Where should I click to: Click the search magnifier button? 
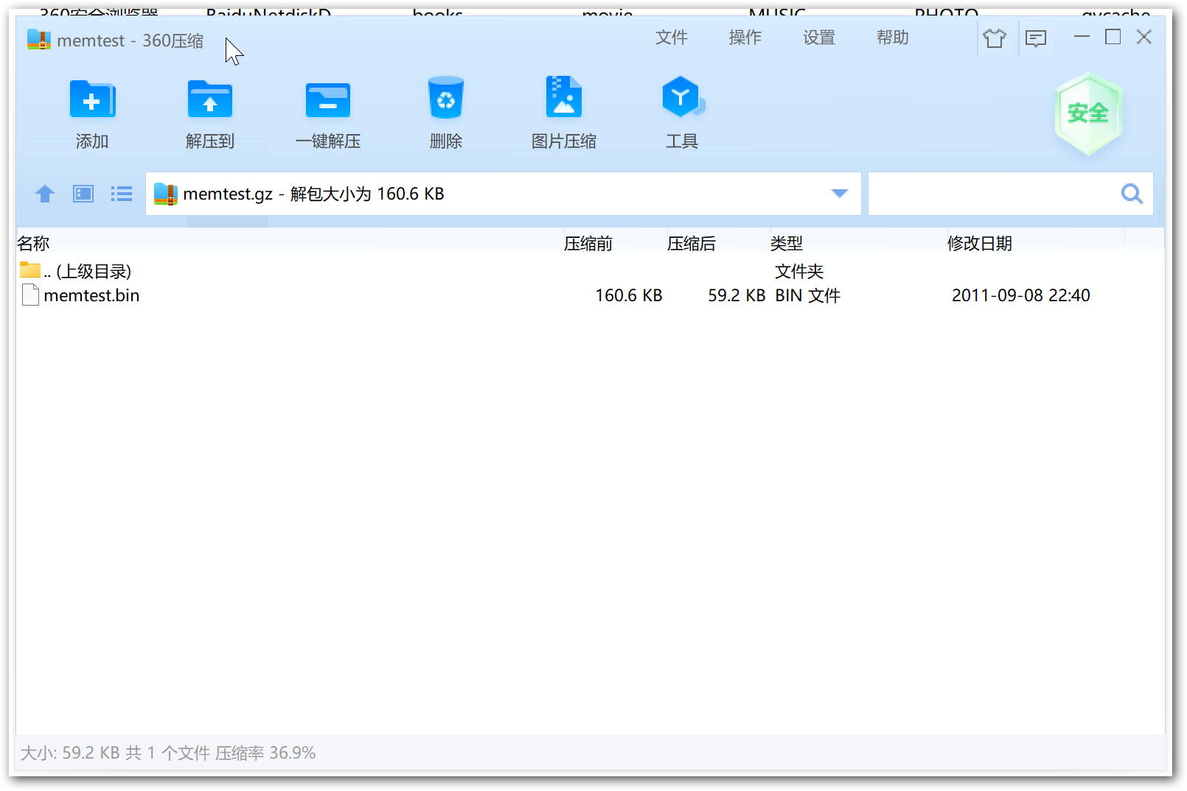click(x=1132, y=194)
